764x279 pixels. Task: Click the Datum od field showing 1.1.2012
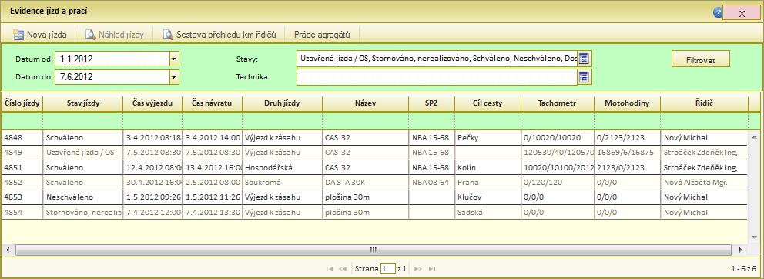point(112,59)
